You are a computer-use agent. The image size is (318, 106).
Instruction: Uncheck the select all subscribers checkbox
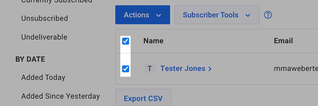click(126, 41)
